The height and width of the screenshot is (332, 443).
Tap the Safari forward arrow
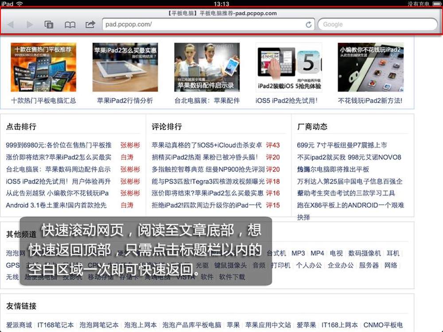(x=29, y=24)
